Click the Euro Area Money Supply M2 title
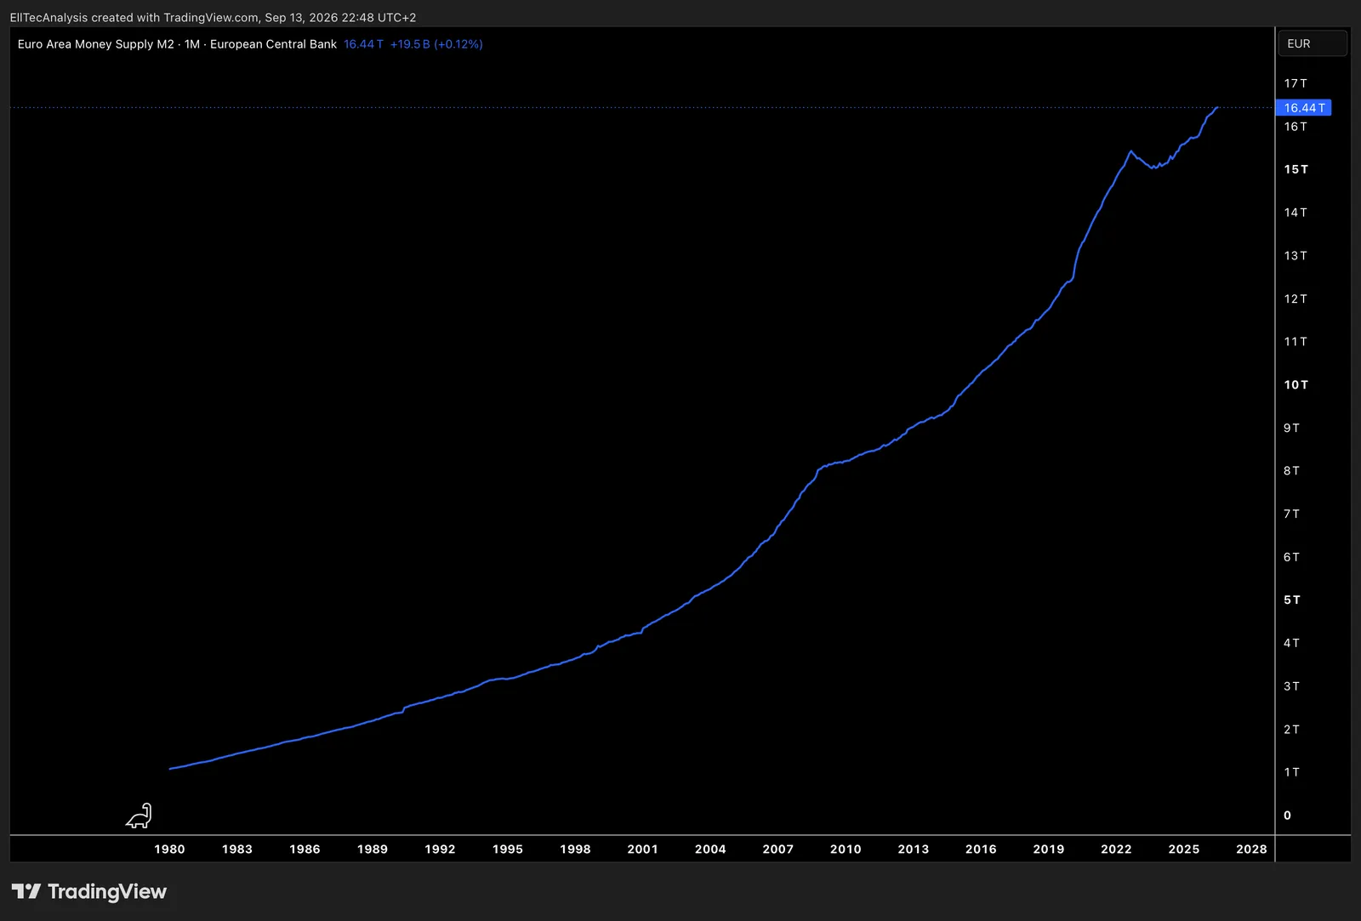The width and height of the screenshot is (1361, 921). (x=95, y=44)
